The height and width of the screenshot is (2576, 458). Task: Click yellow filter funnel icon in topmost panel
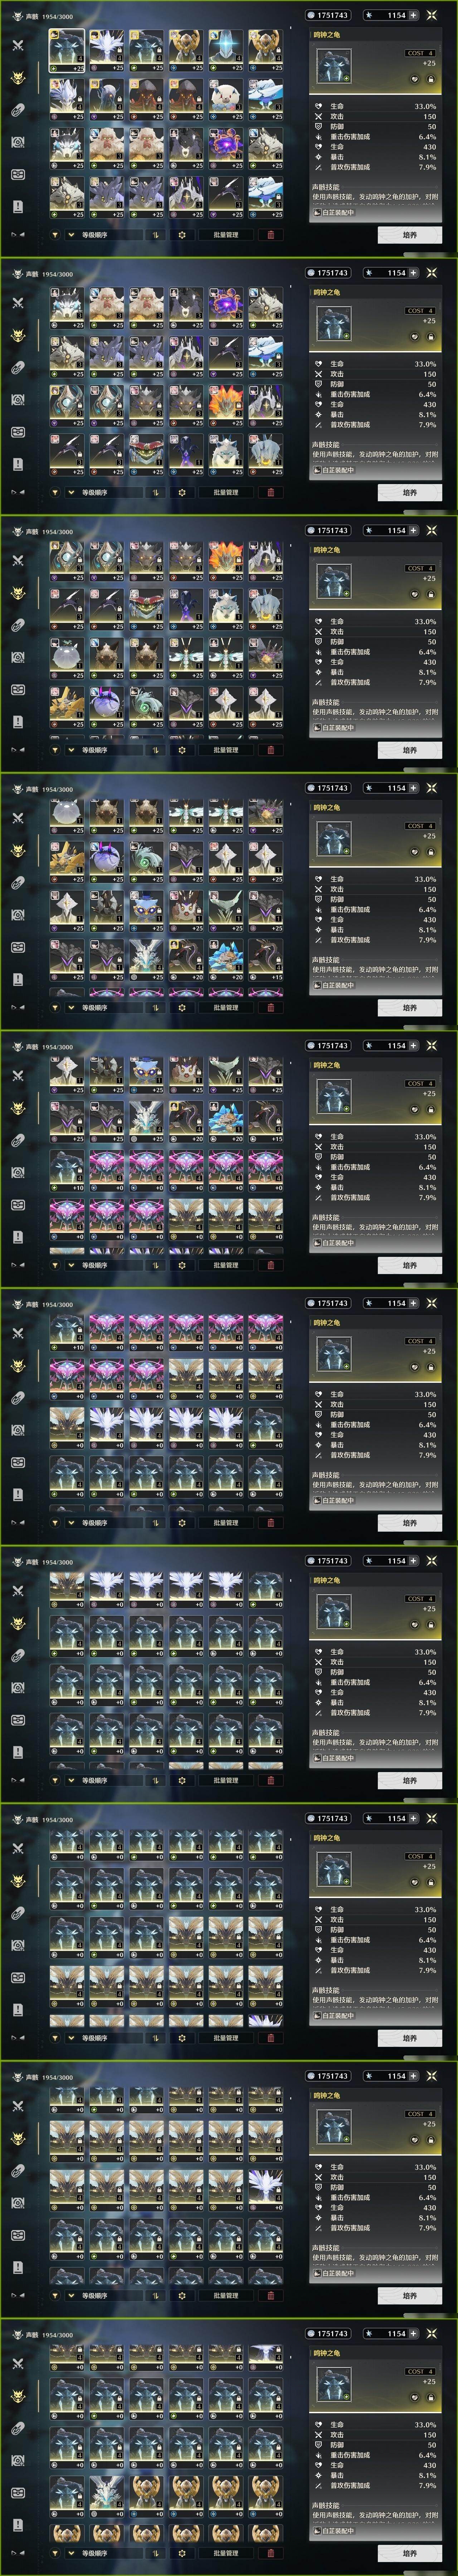tap(55, 235)
